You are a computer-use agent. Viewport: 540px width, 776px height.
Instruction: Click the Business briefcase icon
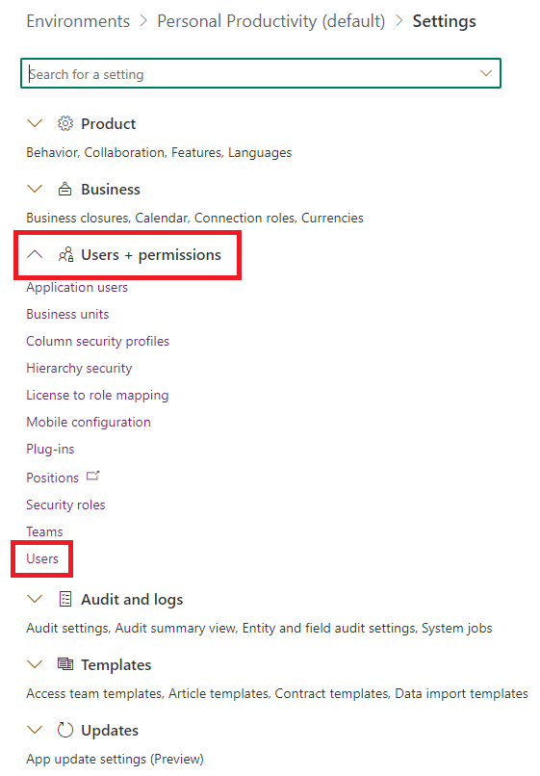tap(64, 189)
